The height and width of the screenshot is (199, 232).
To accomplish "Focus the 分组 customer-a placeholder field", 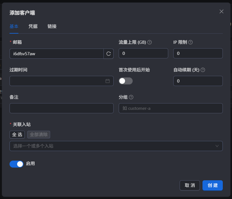I will [x=171, y=108].
